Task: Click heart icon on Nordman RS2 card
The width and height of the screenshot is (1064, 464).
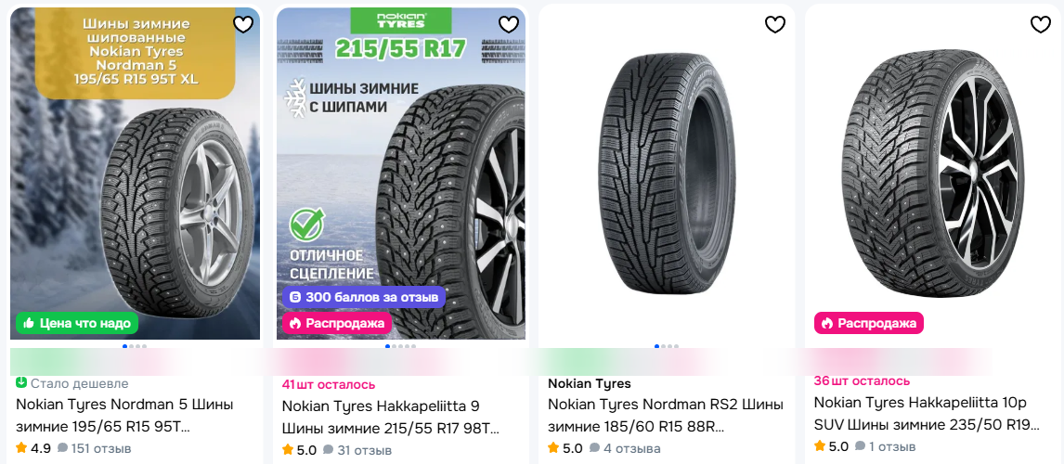Action: 775,24
